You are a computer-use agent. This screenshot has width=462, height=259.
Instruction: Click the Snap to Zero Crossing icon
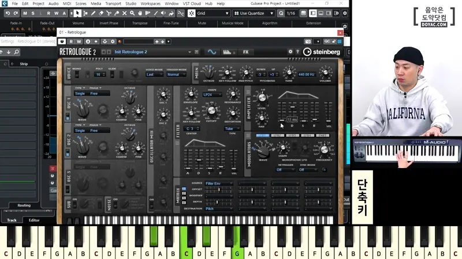pos(181,13)
